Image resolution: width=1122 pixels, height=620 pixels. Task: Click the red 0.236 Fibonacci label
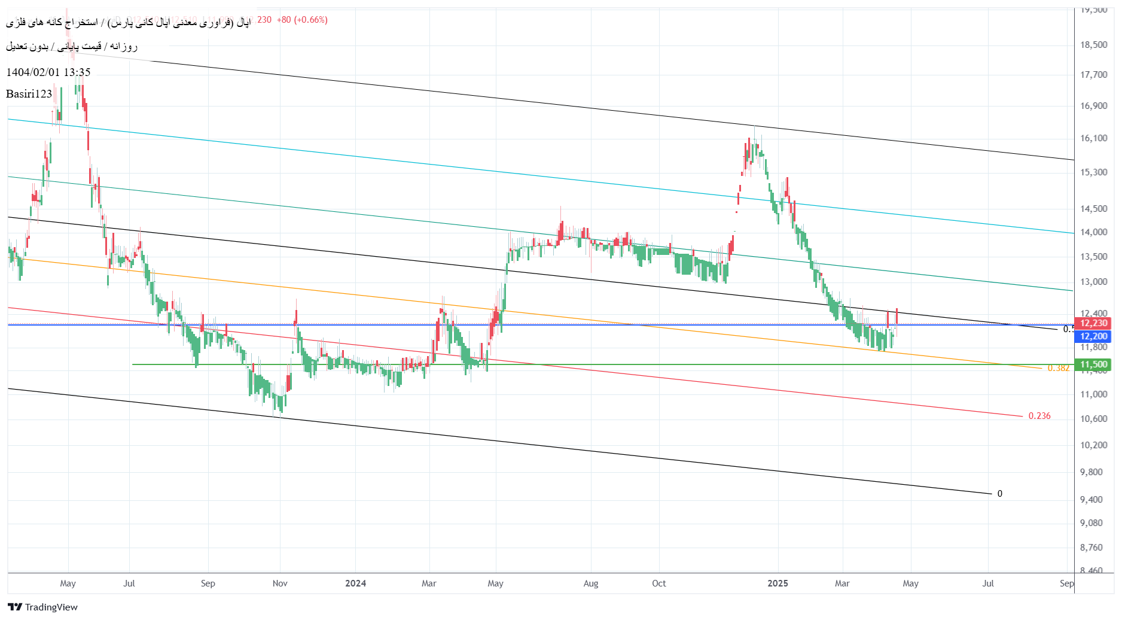(x=1039, y=416)
